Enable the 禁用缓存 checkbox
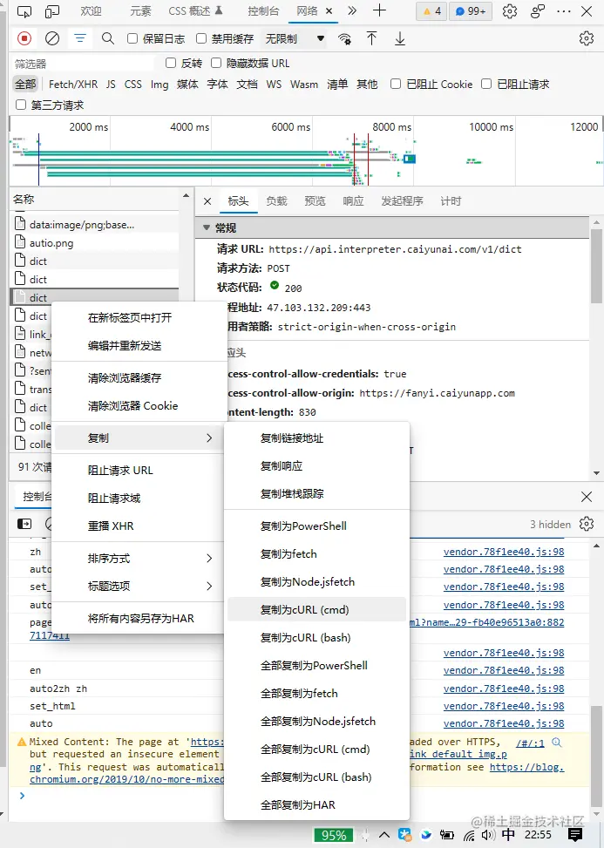The height and width of the screenshot is (848, 604). 201,37
